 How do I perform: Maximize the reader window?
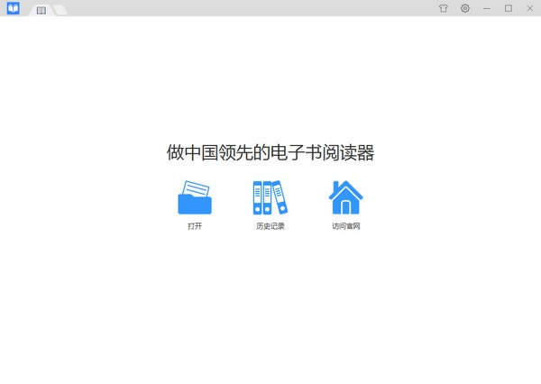pos(509,8)
